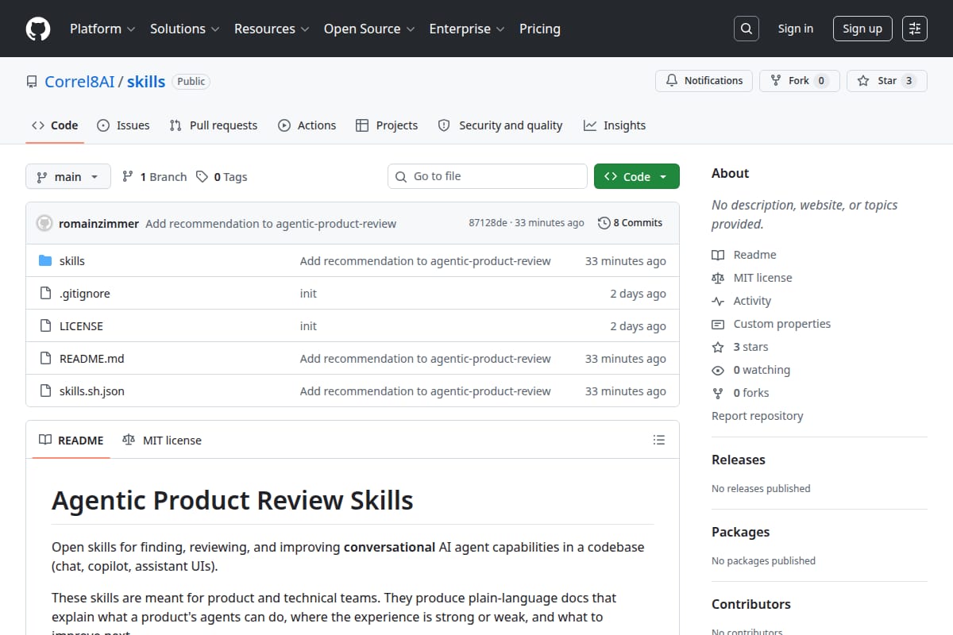Click the Sign up button
The image size is (953, 635).
pyautogui.click(x=862, y=29)
